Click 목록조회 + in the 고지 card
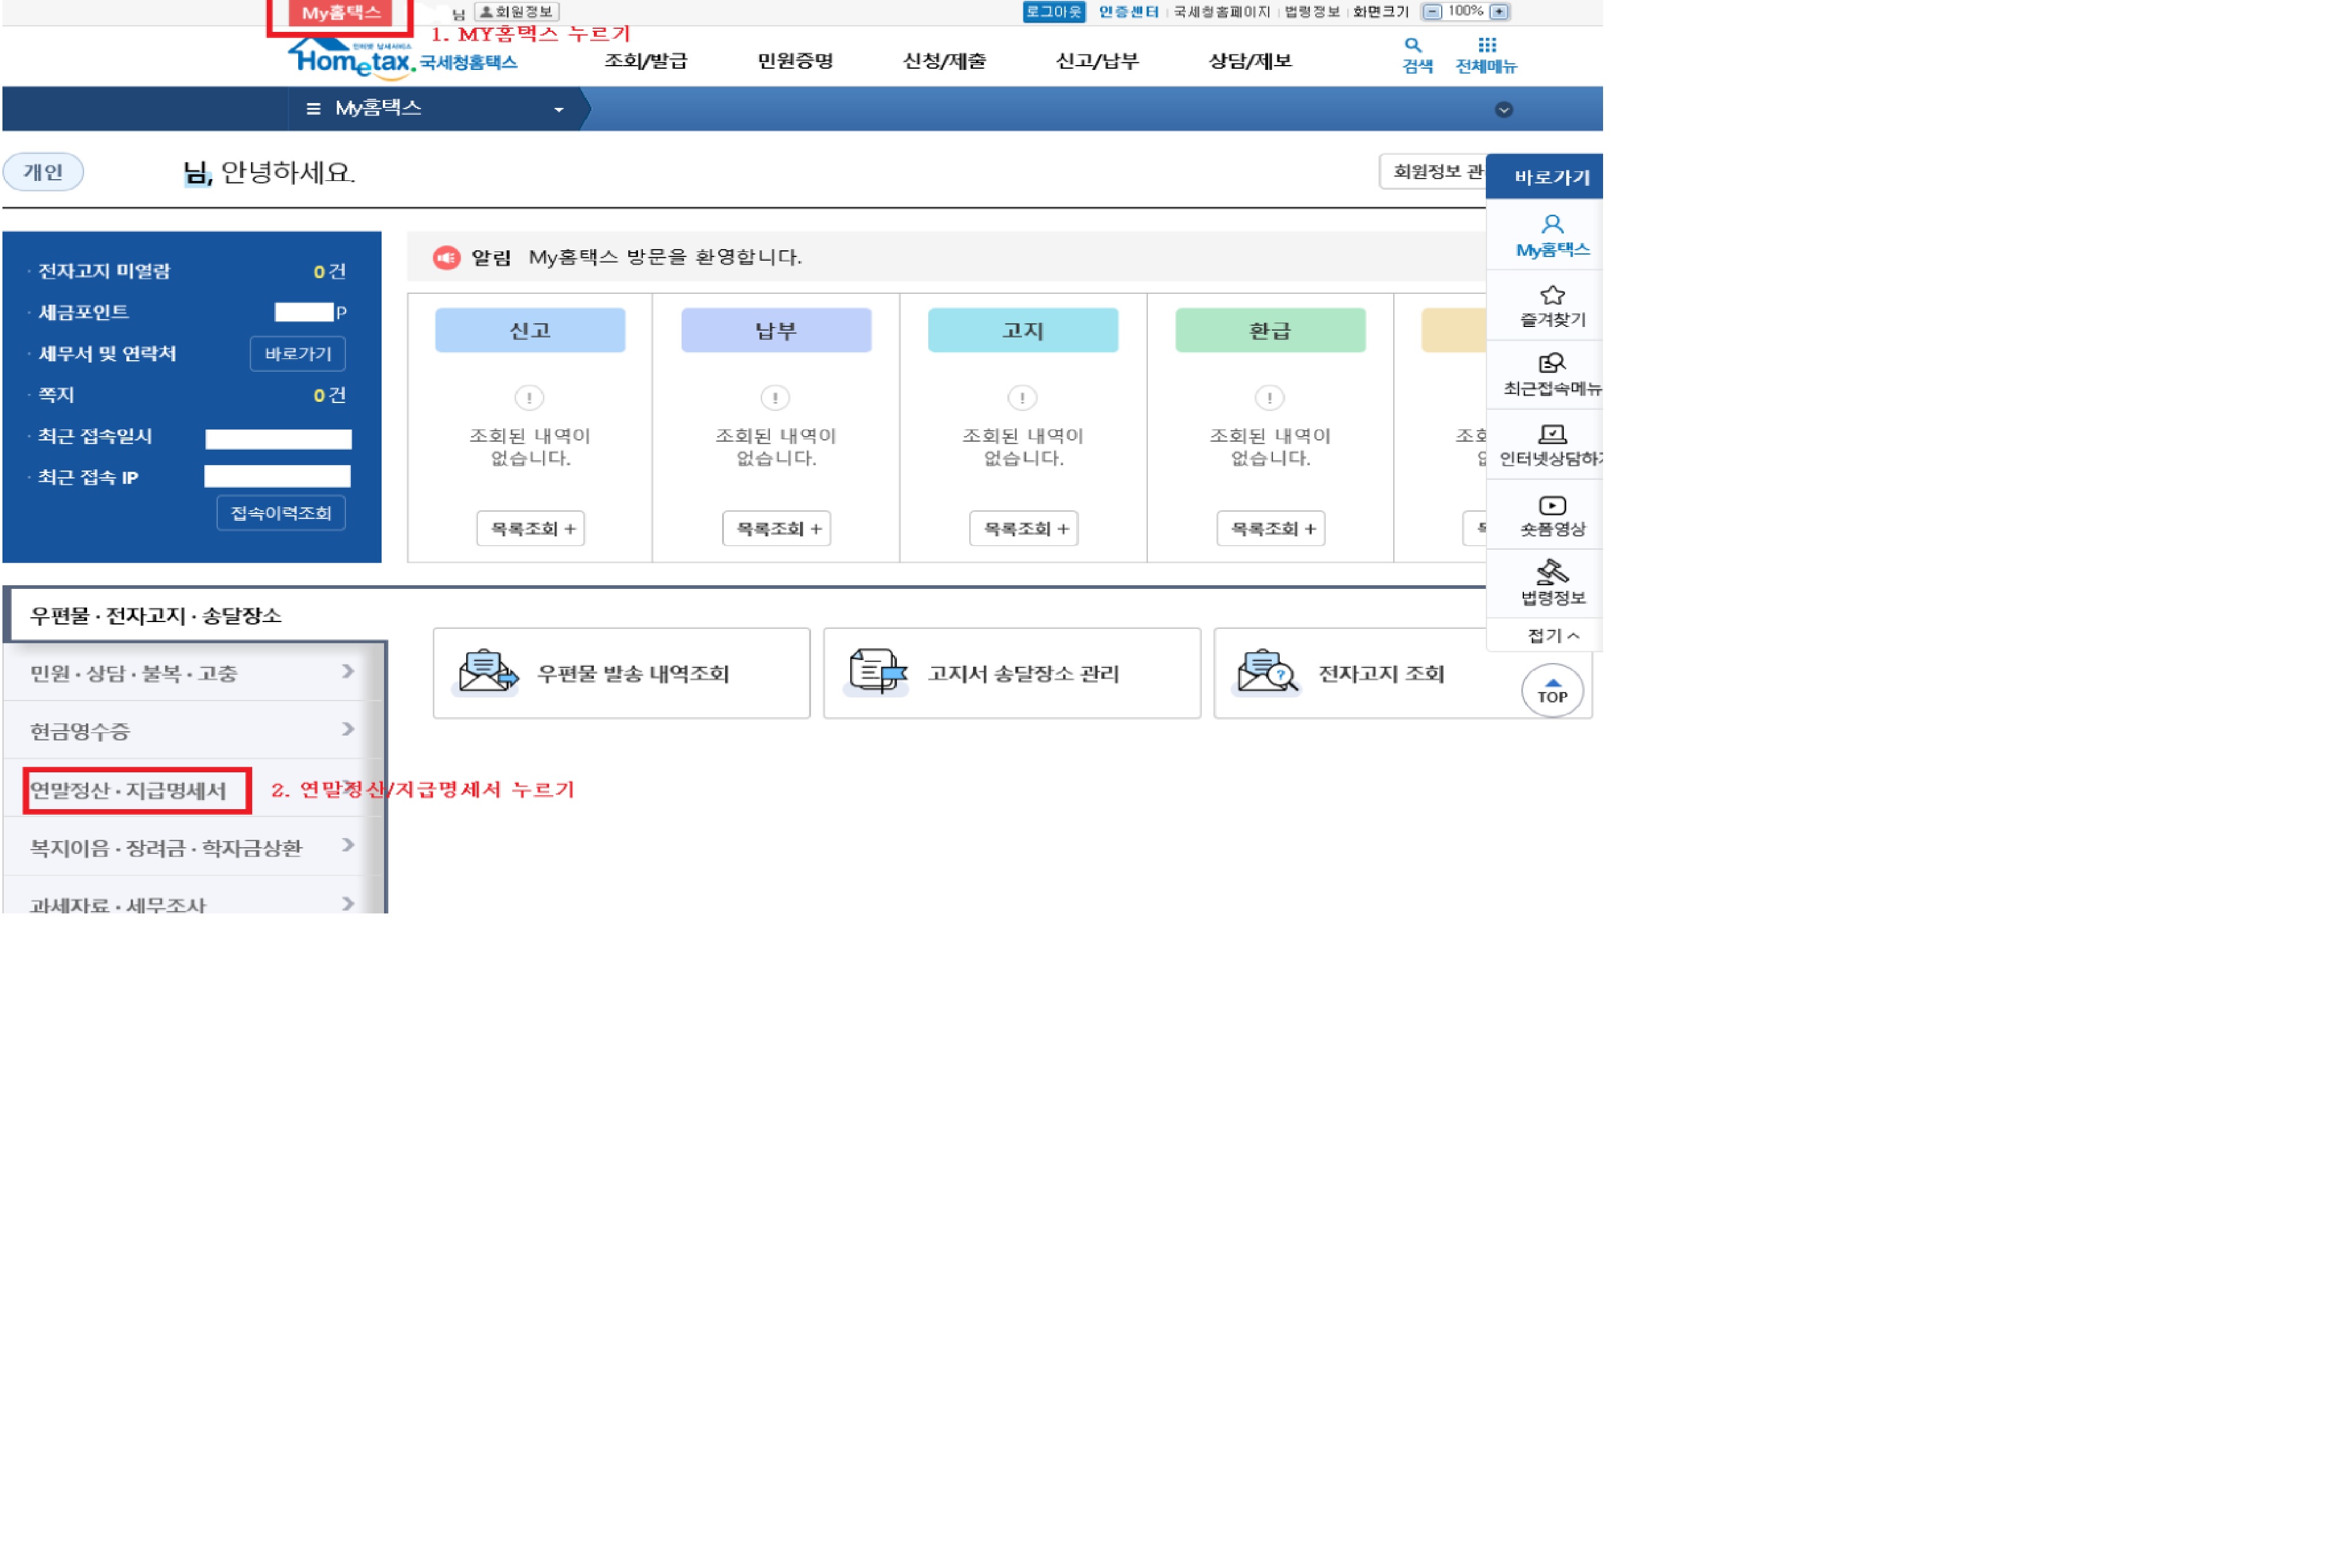 click(1023, 528)
